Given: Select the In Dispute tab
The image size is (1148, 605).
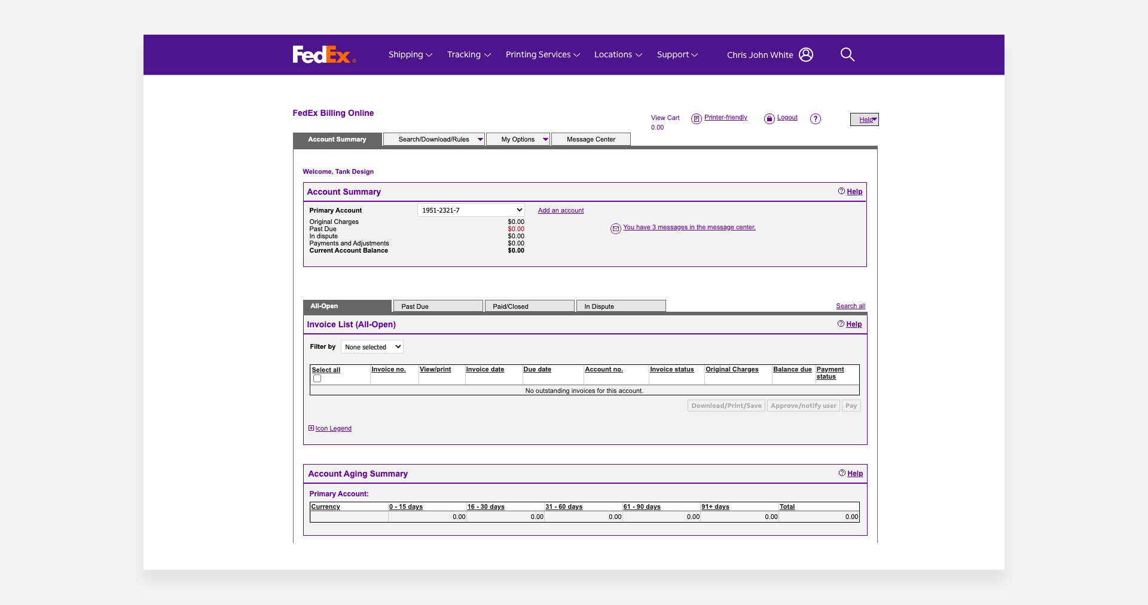Looking at the screenshot, I should pyautogui.click(x=621, y=306).
